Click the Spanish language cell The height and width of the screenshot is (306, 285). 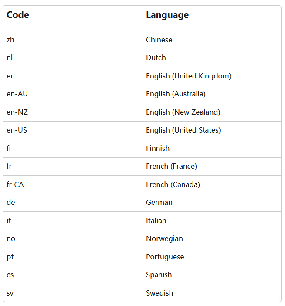point(159,275)
